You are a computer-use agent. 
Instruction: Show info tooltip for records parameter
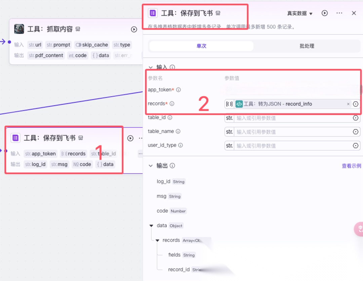click(172, 104)
